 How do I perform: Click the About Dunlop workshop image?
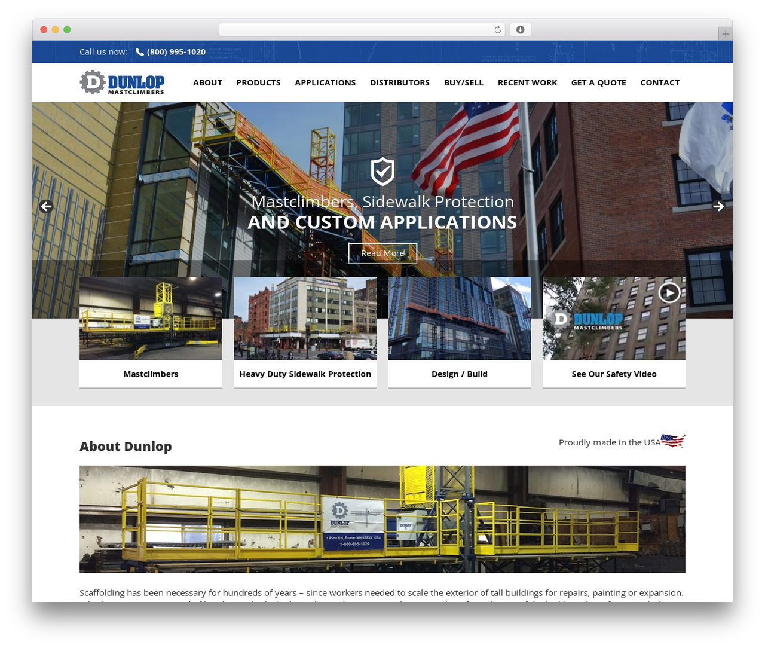(x=382, y=519)
